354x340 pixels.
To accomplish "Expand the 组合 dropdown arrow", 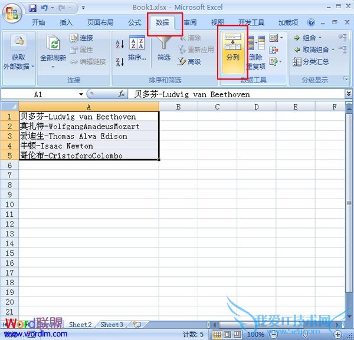I will click(x=320, y=38).
